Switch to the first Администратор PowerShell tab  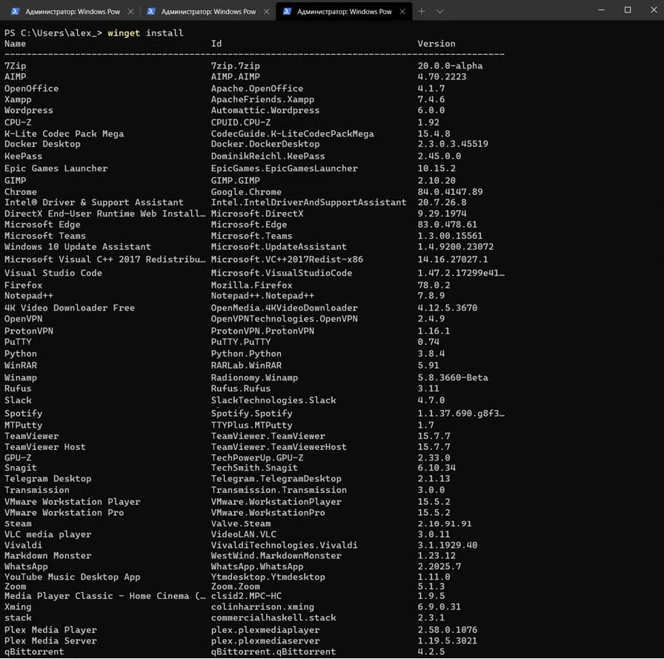(72, 11)
